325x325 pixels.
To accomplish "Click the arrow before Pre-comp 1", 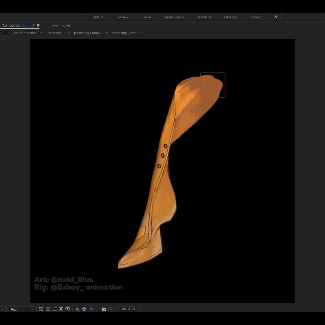I will pyautogui.click(x=42, y=33).
